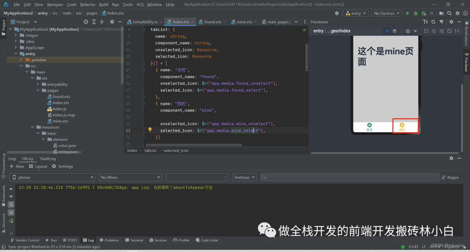Toggle the component layers view in Previewer

coord(394,31)
